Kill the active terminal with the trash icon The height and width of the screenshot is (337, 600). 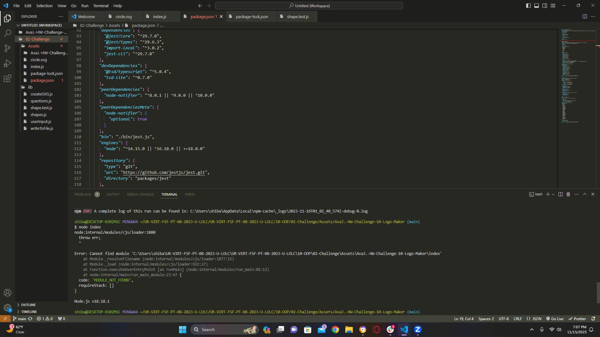(x=568, y=194)
